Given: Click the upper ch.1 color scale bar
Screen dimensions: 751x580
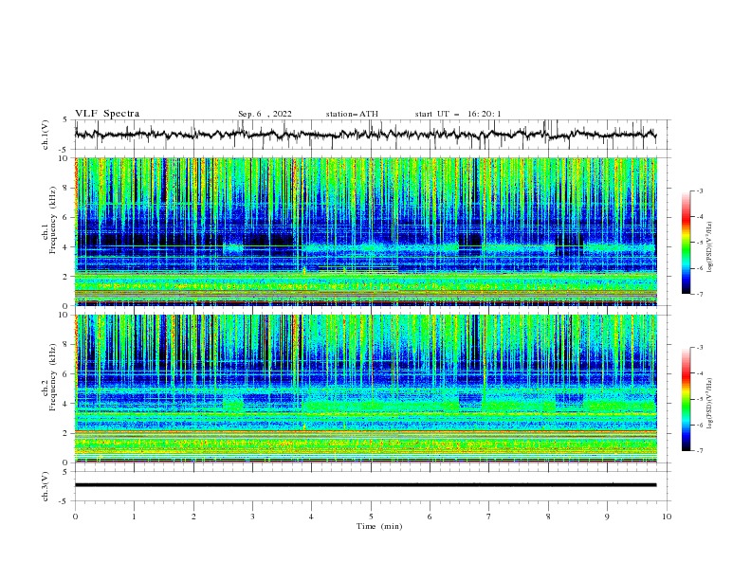Looking at the screenshot, I should tap(686, 242).
